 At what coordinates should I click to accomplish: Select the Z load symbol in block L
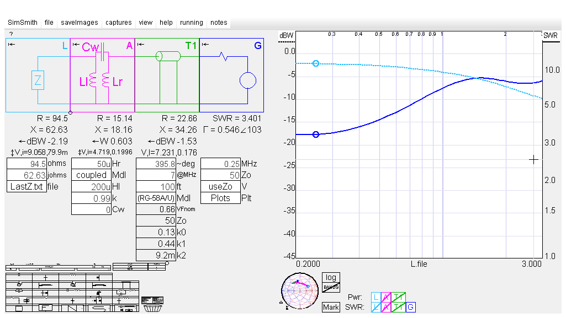tap(38, 80)
